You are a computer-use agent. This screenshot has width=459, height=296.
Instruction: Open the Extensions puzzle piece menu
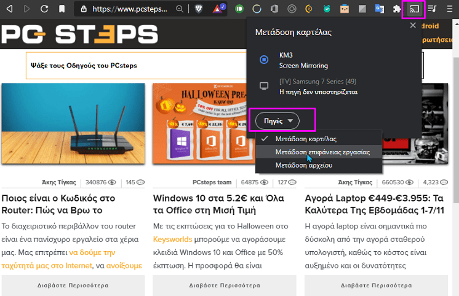(x=397, y=9)
